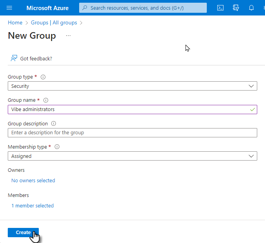Click the Got feedback person icon

point(14,58)
